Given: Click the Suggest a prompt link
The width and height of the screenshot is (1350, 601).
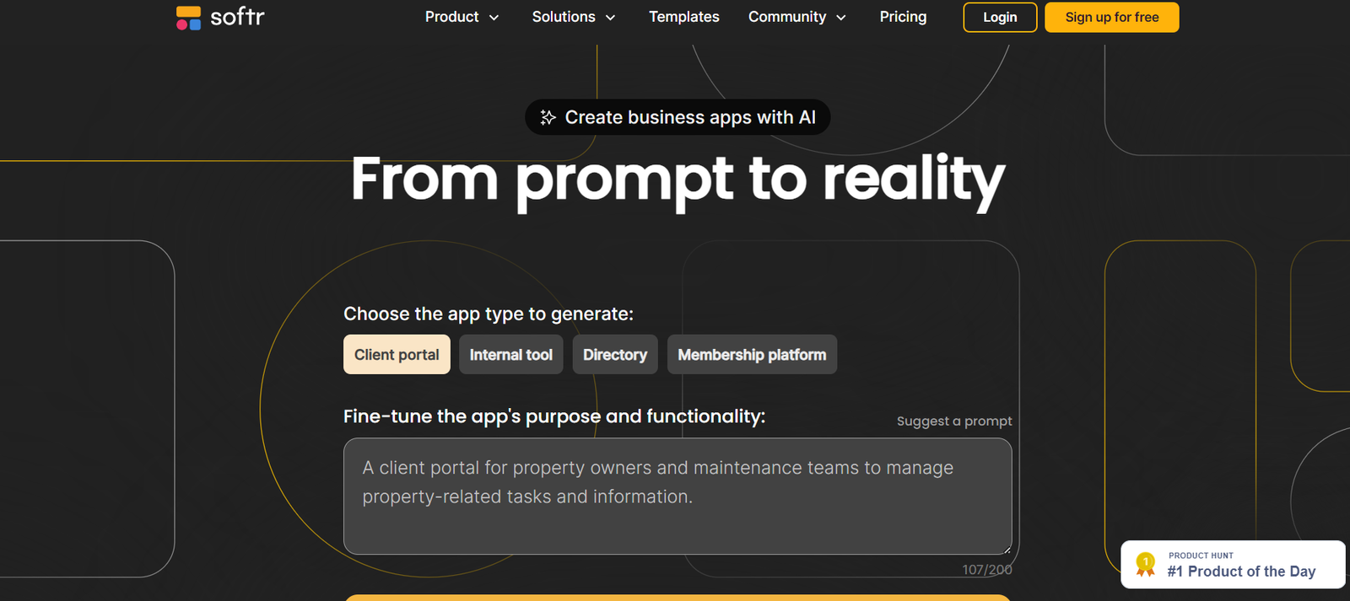Looking at the screenshot, I should (953, 421).
